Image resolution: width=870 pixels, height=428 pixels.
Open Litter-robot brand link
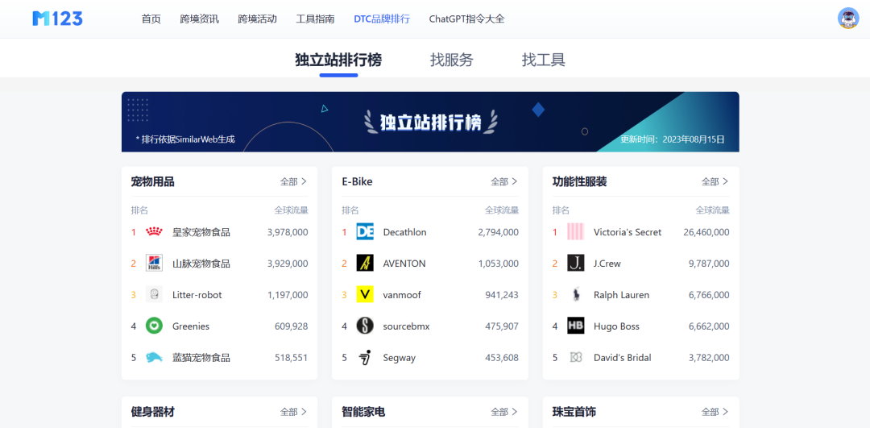click(x=197, y=295)
